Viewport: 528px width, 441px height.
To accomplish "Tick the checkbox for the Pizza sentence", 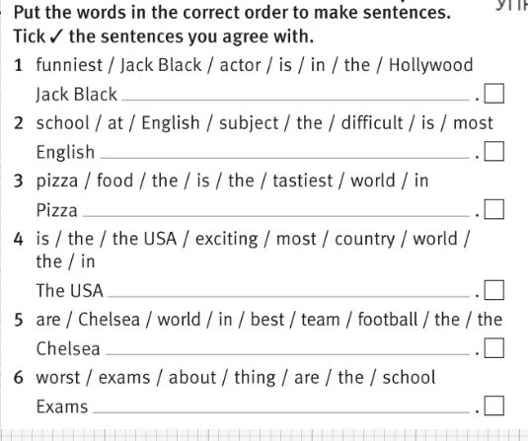I will pos(494,209).
